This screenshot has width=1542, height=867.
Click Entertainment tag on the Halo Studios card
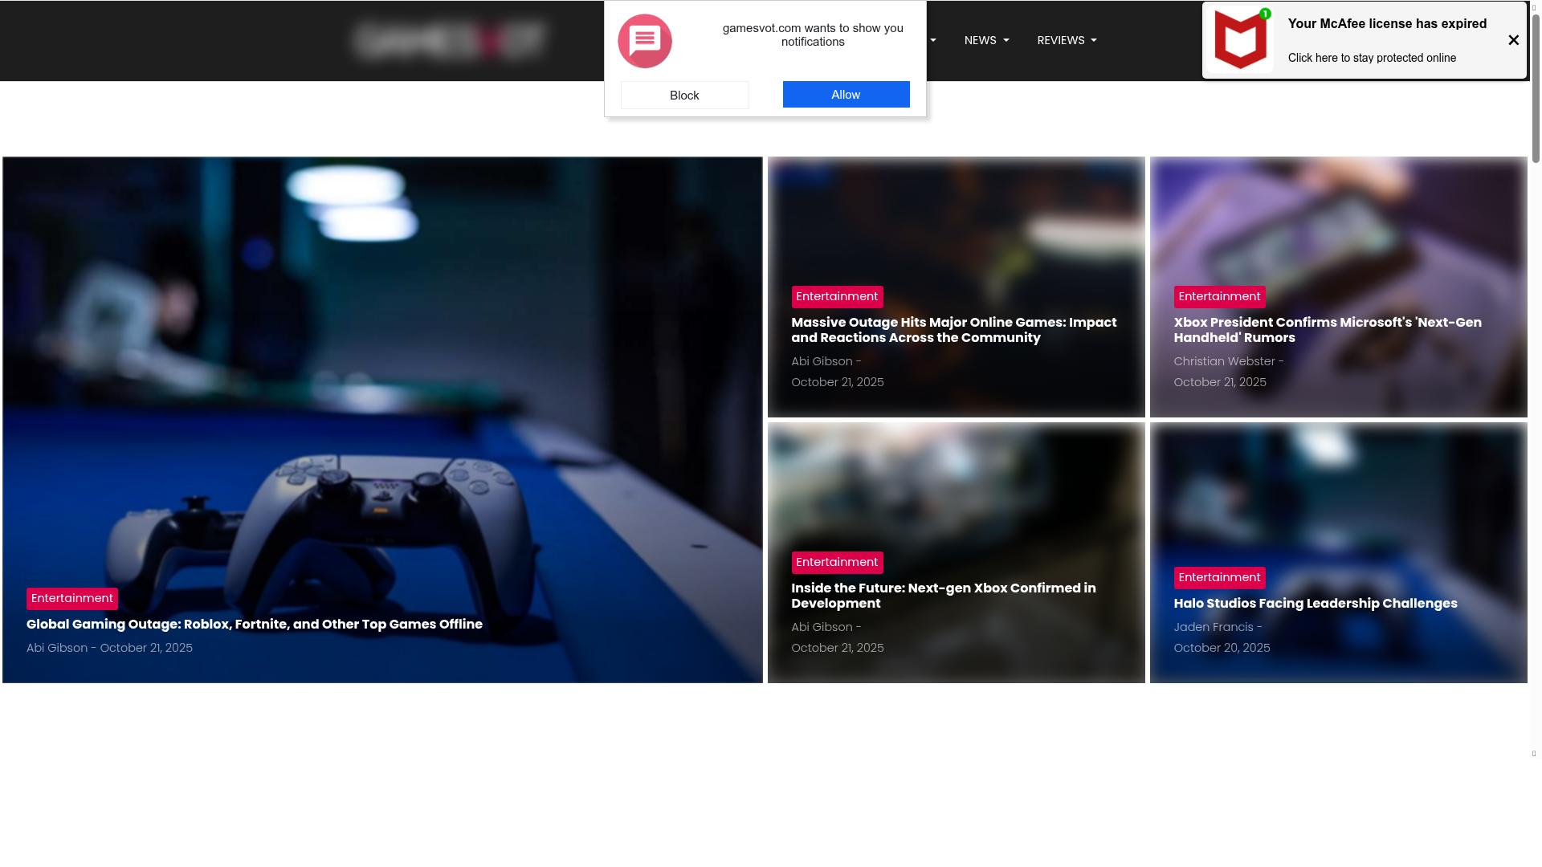coord(1219,578)
